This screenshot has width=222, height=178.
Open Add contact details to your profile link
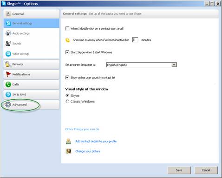[96, 141]
